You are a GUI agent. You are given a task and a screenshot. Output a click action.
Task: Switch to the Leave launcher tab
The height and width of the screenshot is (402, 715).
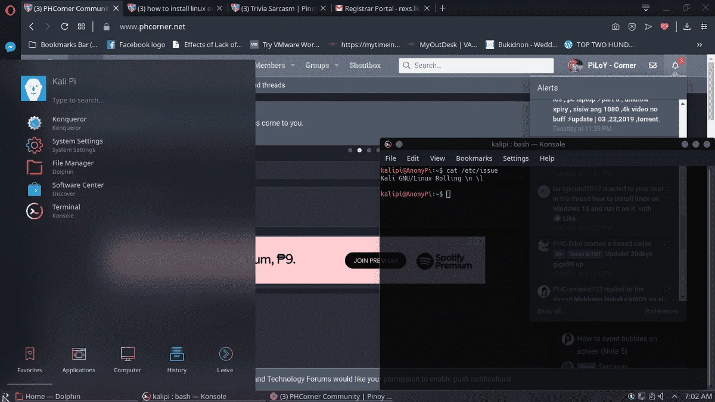tap(225, 360)
